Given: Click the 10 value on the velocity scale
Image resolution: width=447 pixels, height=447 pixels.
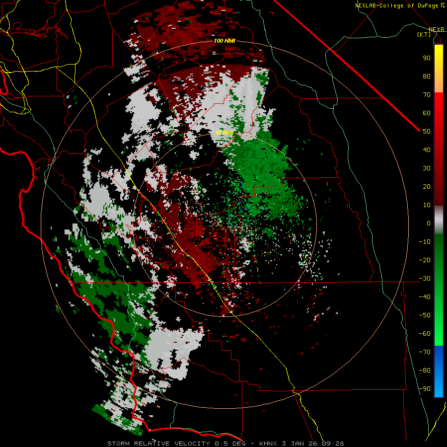Looking at the screenshot, I should (427, 205).
